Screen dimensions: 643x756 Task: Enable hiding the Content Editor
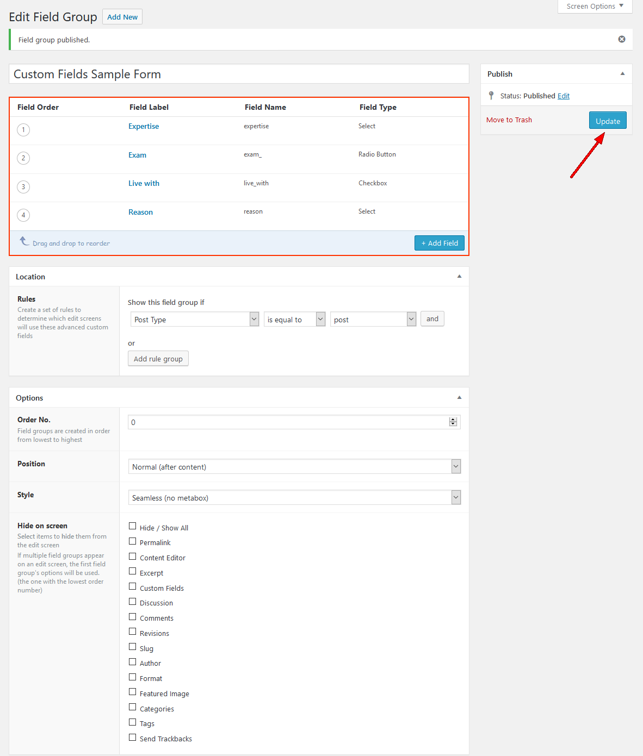pos(132,557)
